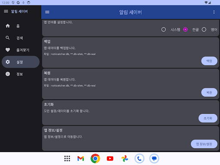Select the 한글 language radio button
The height and width of the screenshot is (165, 220).
[x=185, y=30]
